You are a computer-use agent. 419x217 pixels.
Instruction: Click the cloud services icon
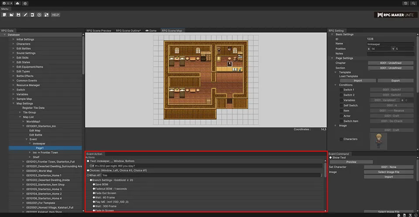[x=17, y=3]
